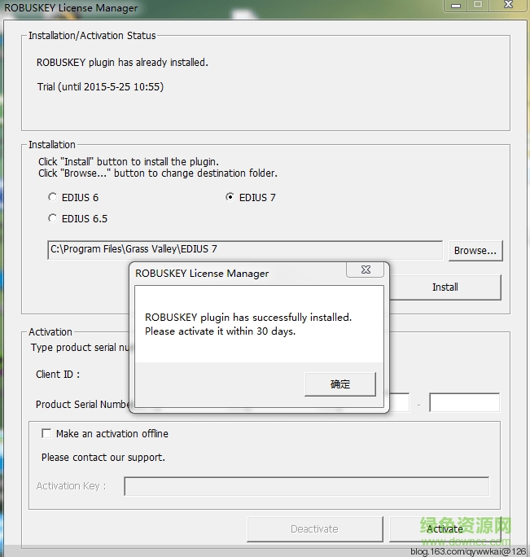Close the ROBUSKEY popup dialog
The height and width of the screenshot is (557, 530).
coord(366,270)
